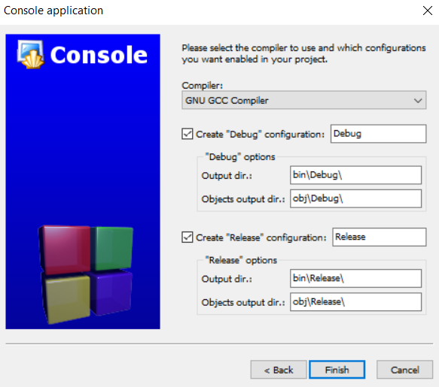Click the red cube in logo
Image resolution: width=439 pixels, height=387 pixels.
point(66,249)
